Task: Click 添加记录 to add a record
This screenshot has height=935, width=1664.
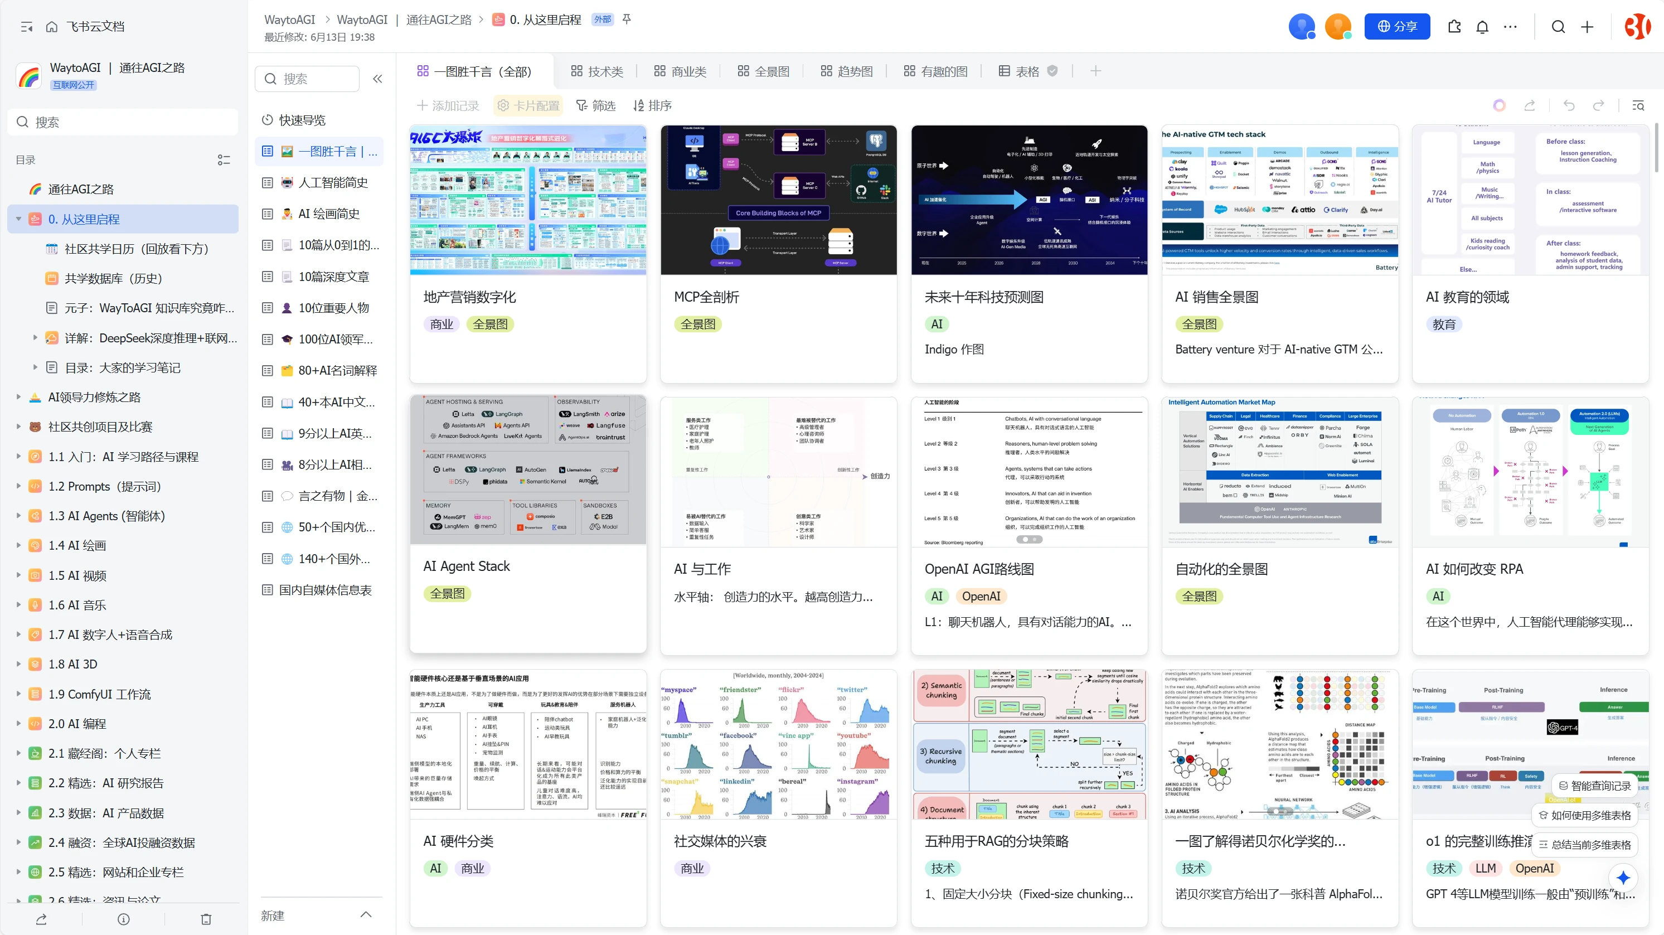Action: click(448, 105)
